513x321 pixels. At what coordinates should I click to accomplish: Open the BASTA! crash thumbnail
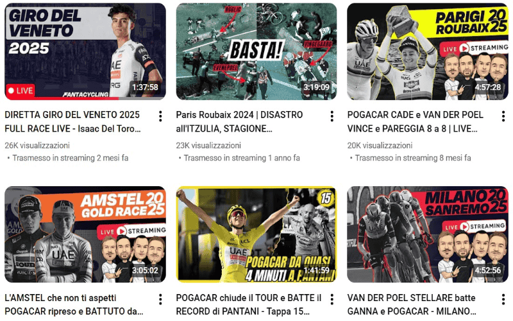(x=256, y=51)
